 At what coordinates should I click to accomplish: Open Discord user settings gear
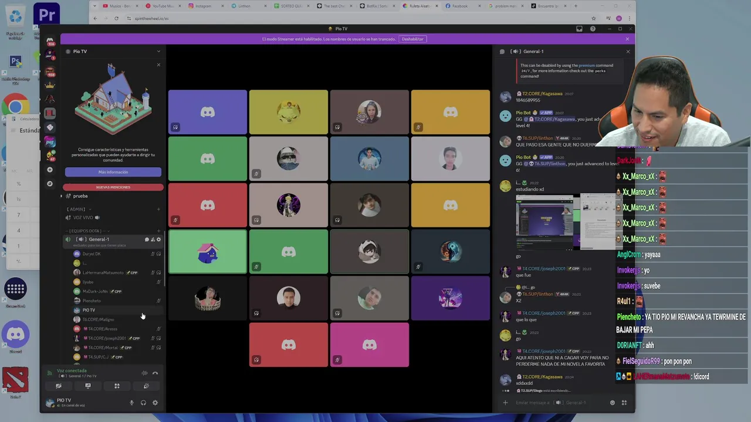coord(155,403)
